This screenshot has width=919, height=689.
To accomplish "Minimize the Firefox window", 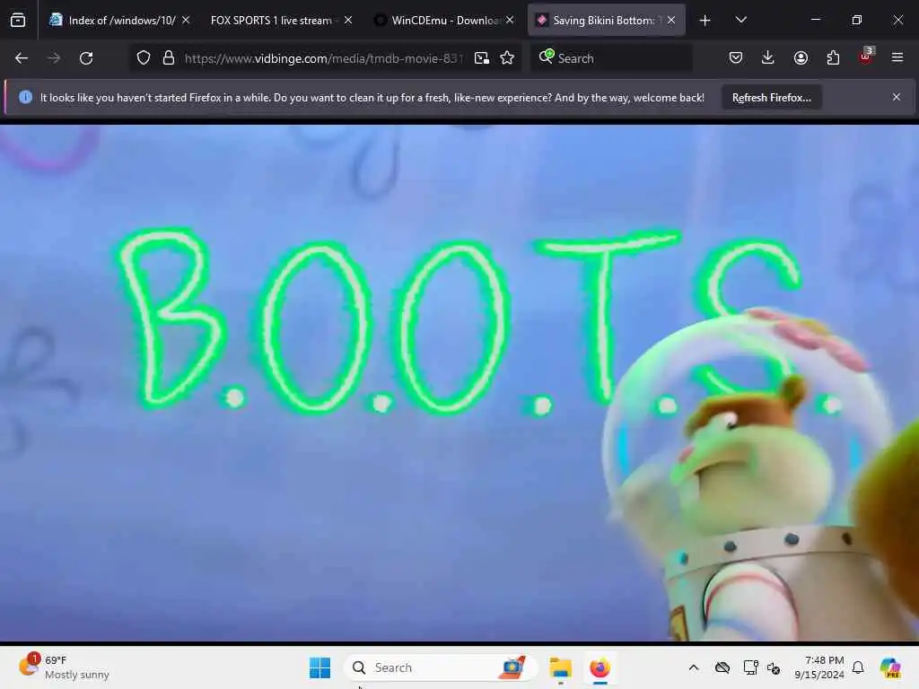I will click(x=815, y=20).
